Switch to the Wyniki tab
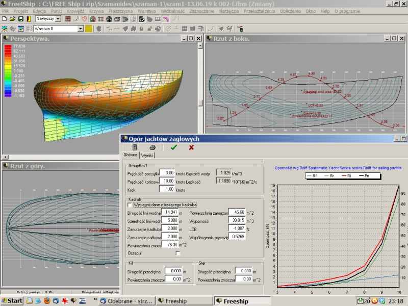The width and height of the screenshot is (408, 306). click(147, 156)
